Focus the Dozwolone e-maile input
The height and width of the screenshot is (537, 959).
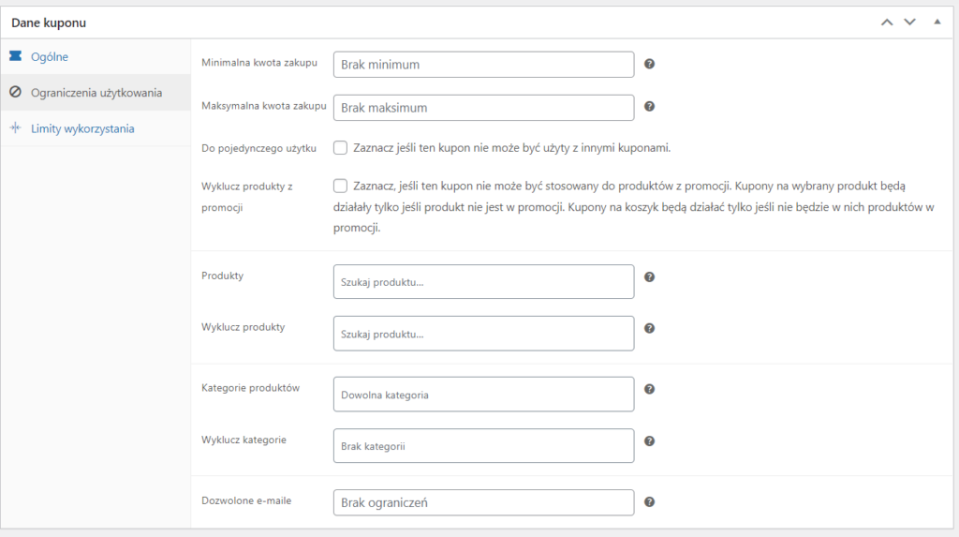(x=483, y=502)
